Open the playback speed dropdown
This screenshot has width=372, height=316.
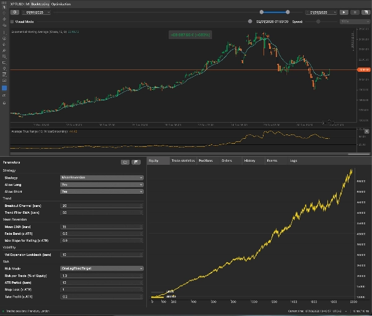pos(355,22)
